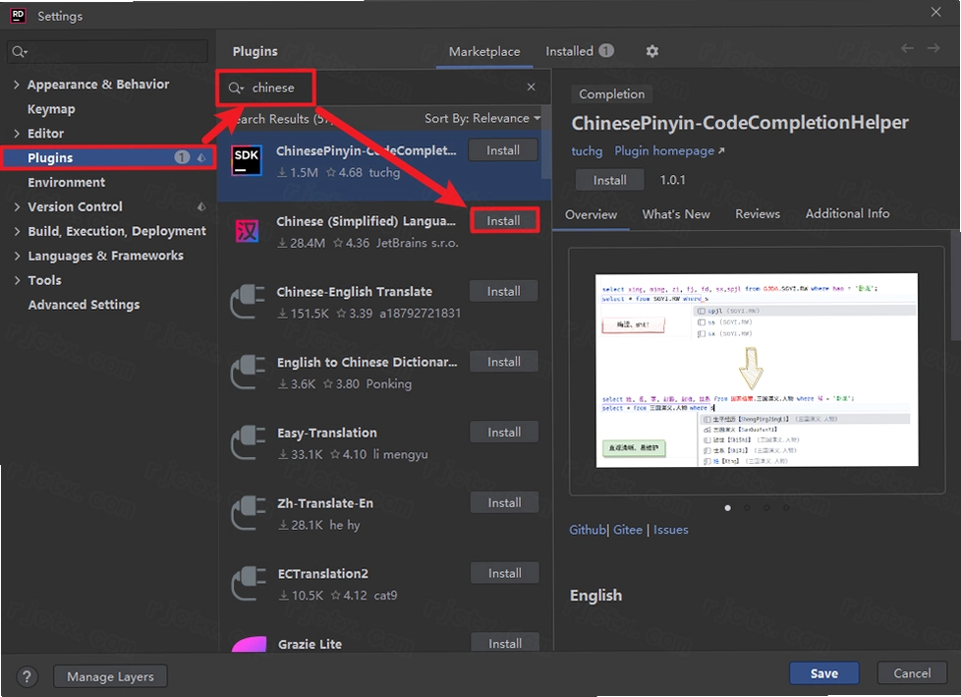Click the English to Chinese Dictionary plug icon

[248, 373]
